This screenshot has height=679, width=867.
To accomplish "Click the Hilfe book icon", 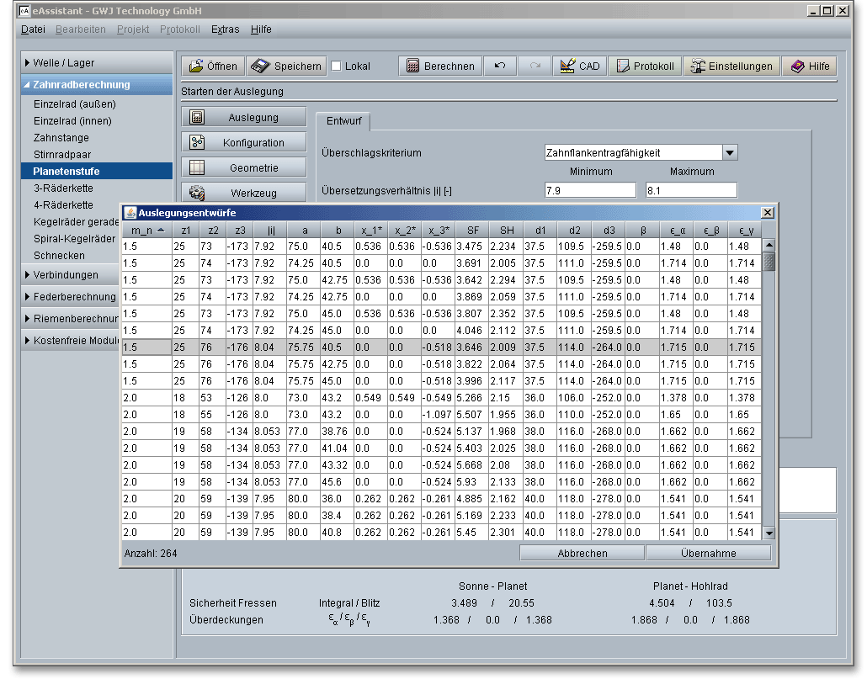I will click(797, 66).
